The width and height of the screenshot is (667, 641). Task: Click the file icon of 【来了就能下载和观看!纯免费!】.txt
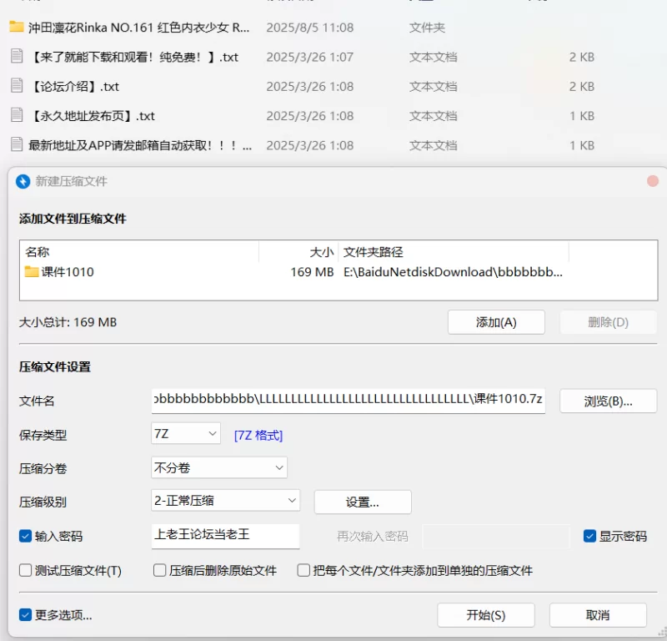pos(17,56)
